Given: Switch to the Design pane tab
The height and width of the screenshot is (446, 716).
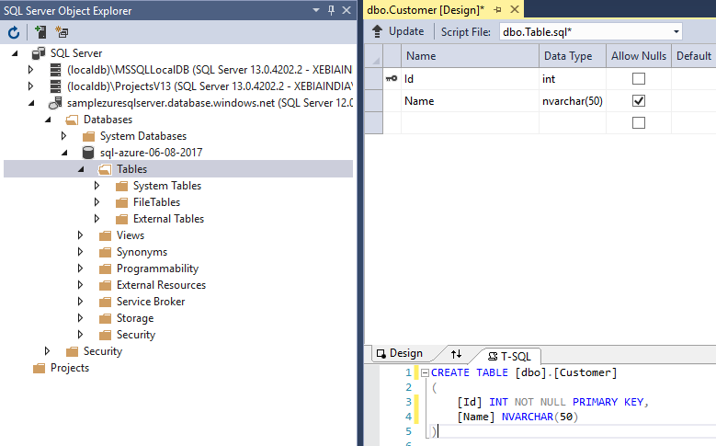Looking at the screenshot, I should (400, 353).
